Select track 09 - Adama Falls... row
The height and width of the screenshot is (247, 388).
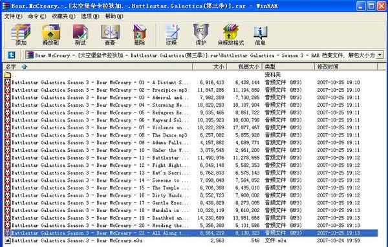191,142
